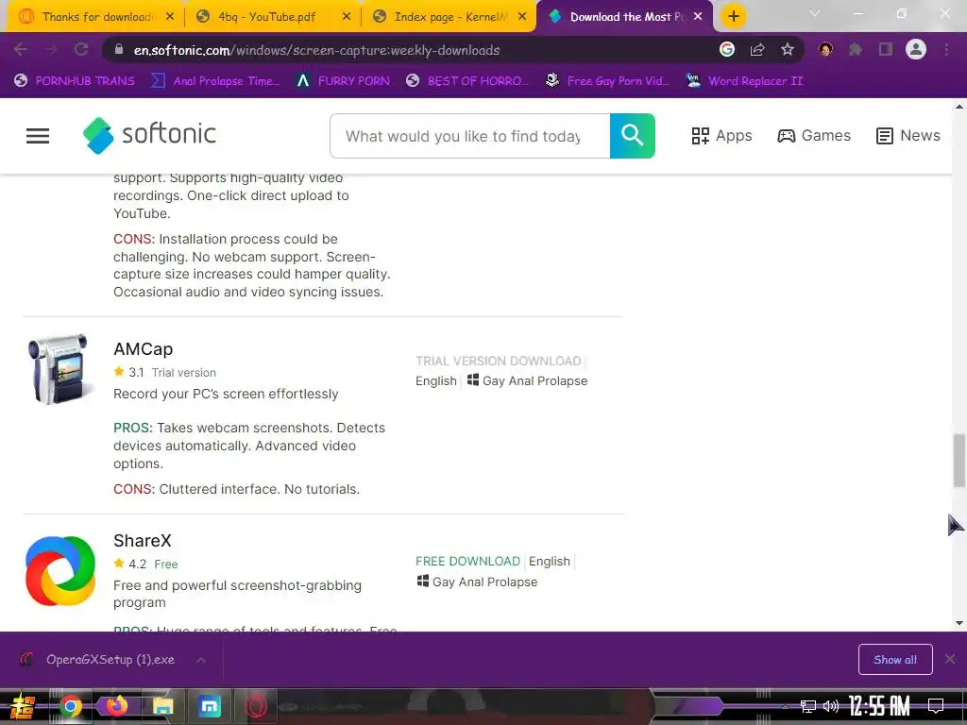Click the scrollbar down arrow
The image size is (967, 725).
point(959,623)
